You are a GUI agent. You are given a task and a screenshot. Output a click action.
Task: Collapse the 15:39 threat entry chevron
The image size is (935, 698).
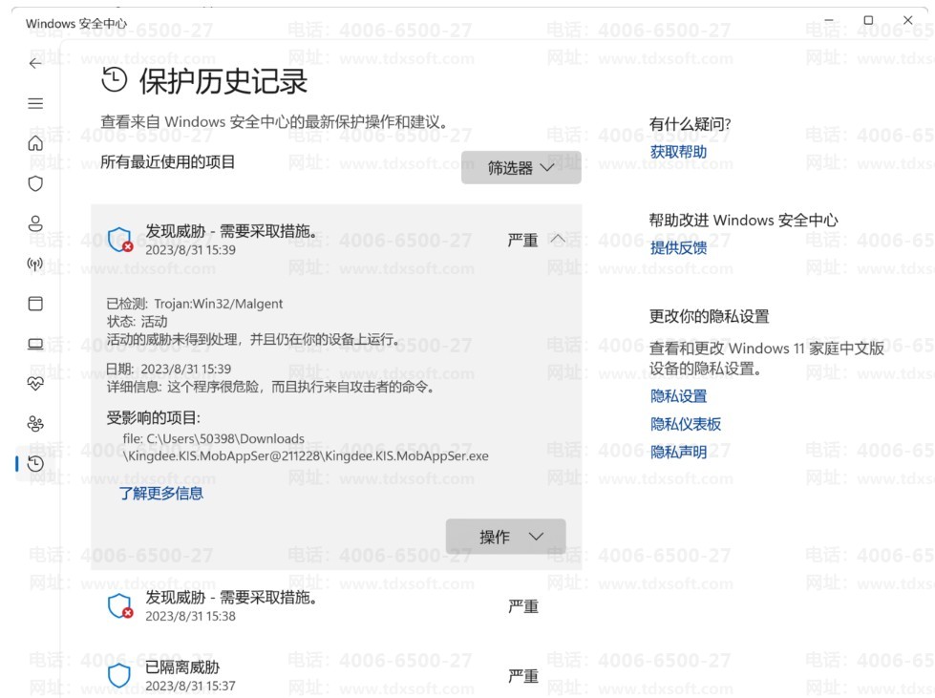[558, 239]
